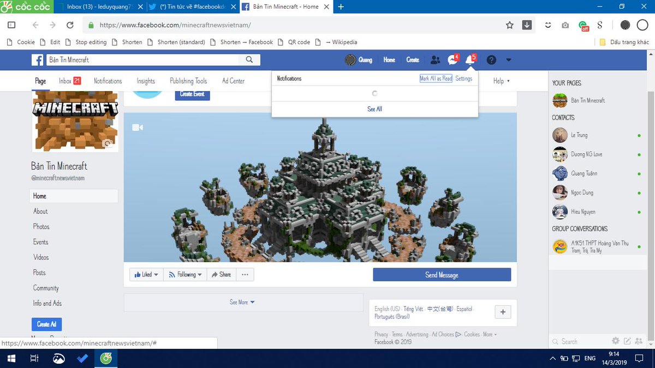The height and width of the screenshot is (368, 655).
Task: Open the Insights tab
Action: click(146, 81)
